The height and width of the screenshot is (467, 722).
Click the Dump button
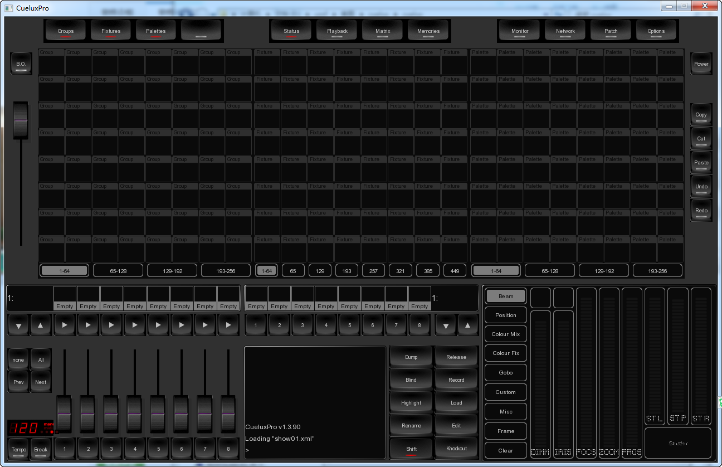pos(411,357)
